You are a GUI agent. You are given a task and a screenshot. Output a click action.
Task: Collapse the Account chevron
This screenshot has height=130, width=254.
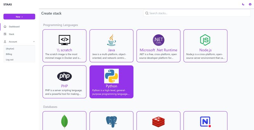click(34, 42)
